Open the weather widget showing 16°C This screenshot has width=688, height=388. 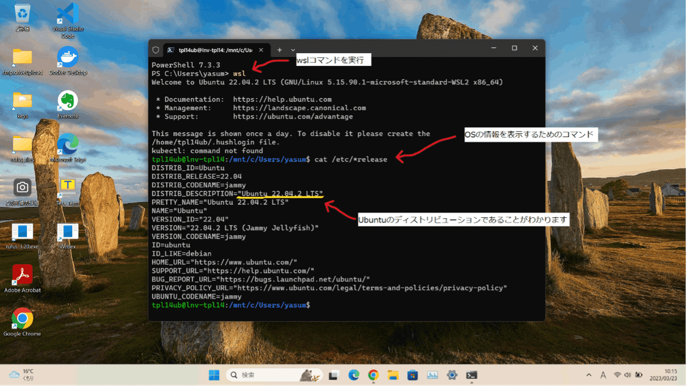[22, 375]
